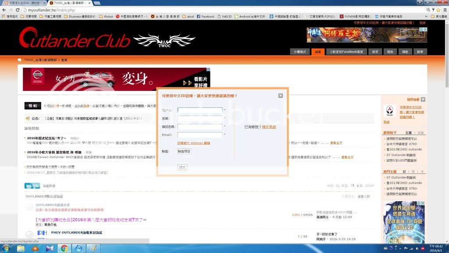Open '07 Outlander' thread under latest posts
Screen dimensions: 449x253
[x=401, y=155]
